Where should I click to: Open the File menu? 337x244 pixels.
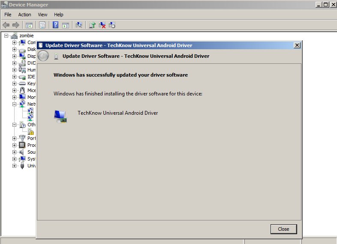tap(8, 15)
